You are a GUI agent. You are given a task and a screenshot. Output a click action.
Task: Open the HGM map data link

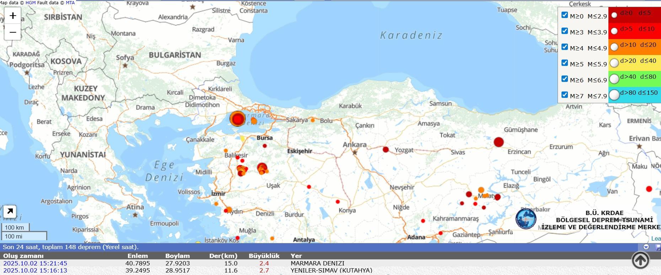tap(30, 2)
